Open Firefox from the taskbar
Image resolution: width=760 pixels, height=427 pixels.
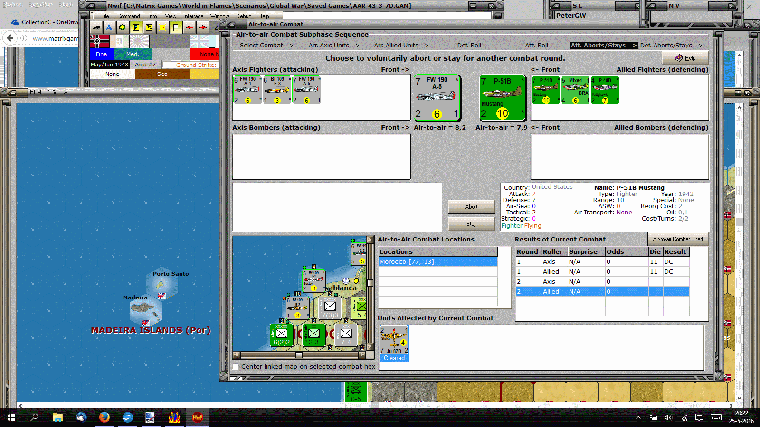click(104, 418)
